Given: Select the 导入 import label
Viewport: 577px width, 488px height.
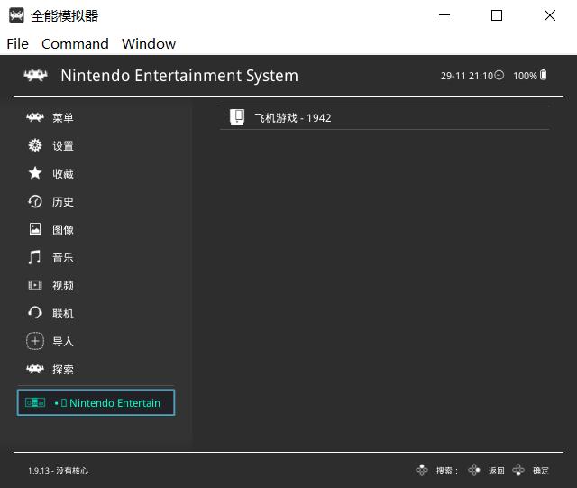Looking at the screenshot, I should pyautogui.click(x=63, y=342).
